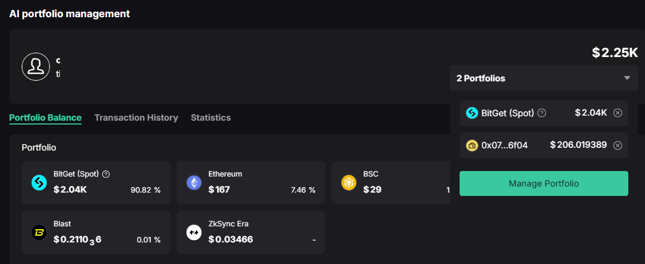Image resolution: width=645 pixels, height=264 pixels.
Task: Select the Blast balance card
Action: click(95, 232)
